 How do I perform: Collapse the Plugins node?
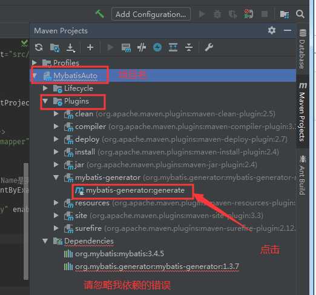[x=45, y=101]
